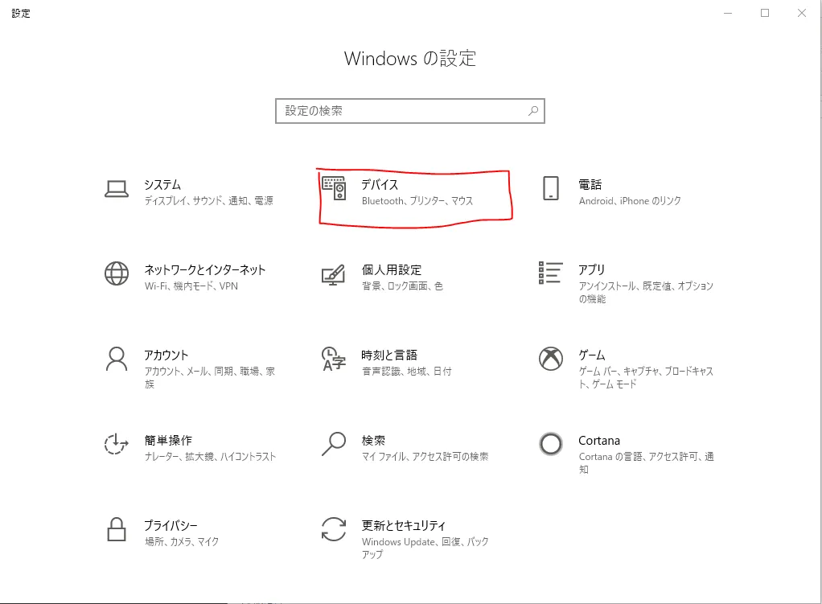The height and width of the screenshot is (604, 822).
Task: Click '背景、ロック画面、色' description
Action: click(402, 286)
